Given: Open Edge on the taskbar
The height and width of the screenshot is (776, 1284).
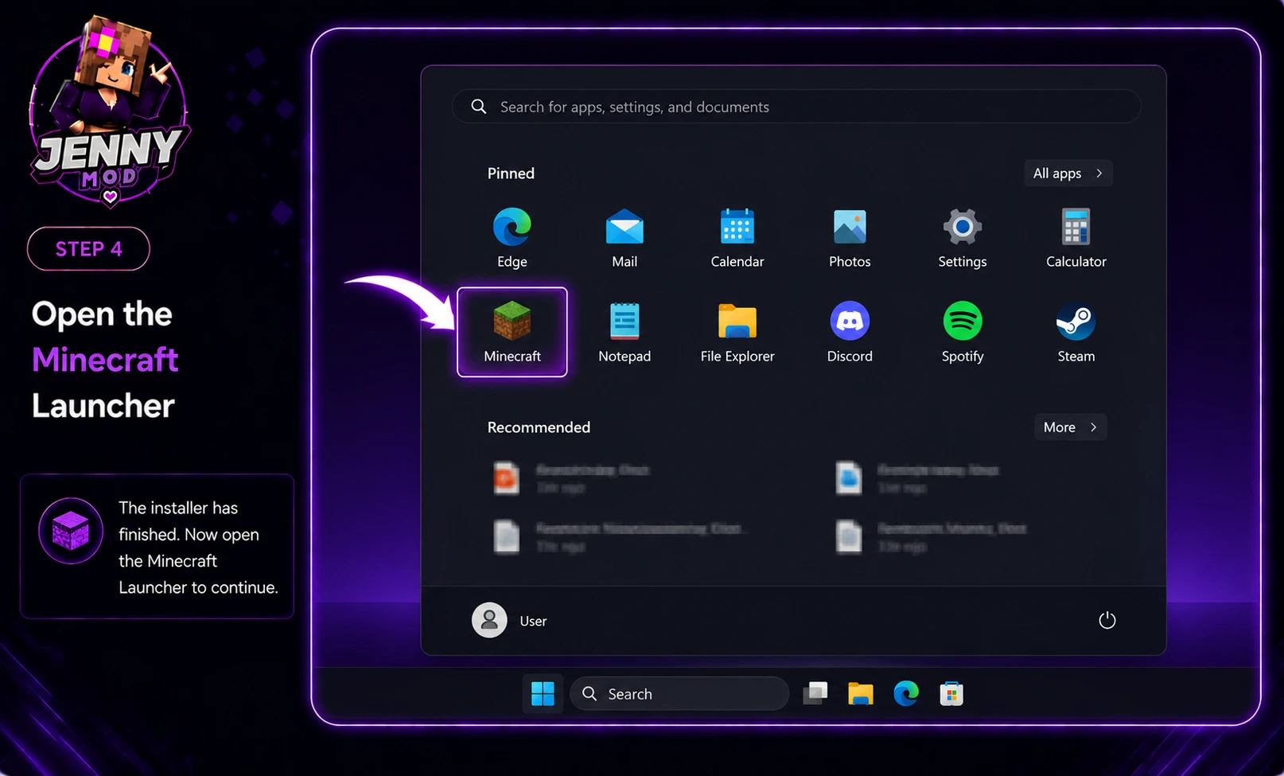Looking at the screenshot, I should (906, 694).
